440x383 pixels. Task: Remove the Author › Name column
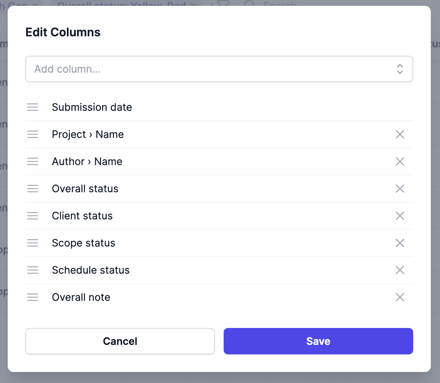(x=400, y=161)
